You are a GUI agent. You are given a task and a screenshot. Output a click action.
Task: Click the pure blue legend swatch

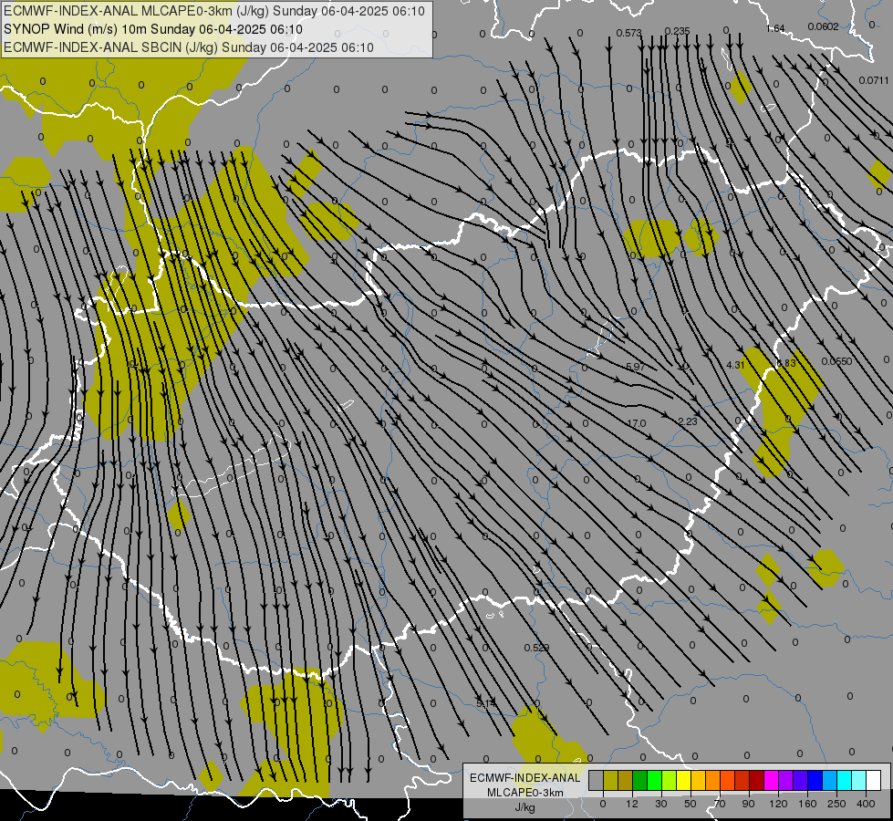815,780
